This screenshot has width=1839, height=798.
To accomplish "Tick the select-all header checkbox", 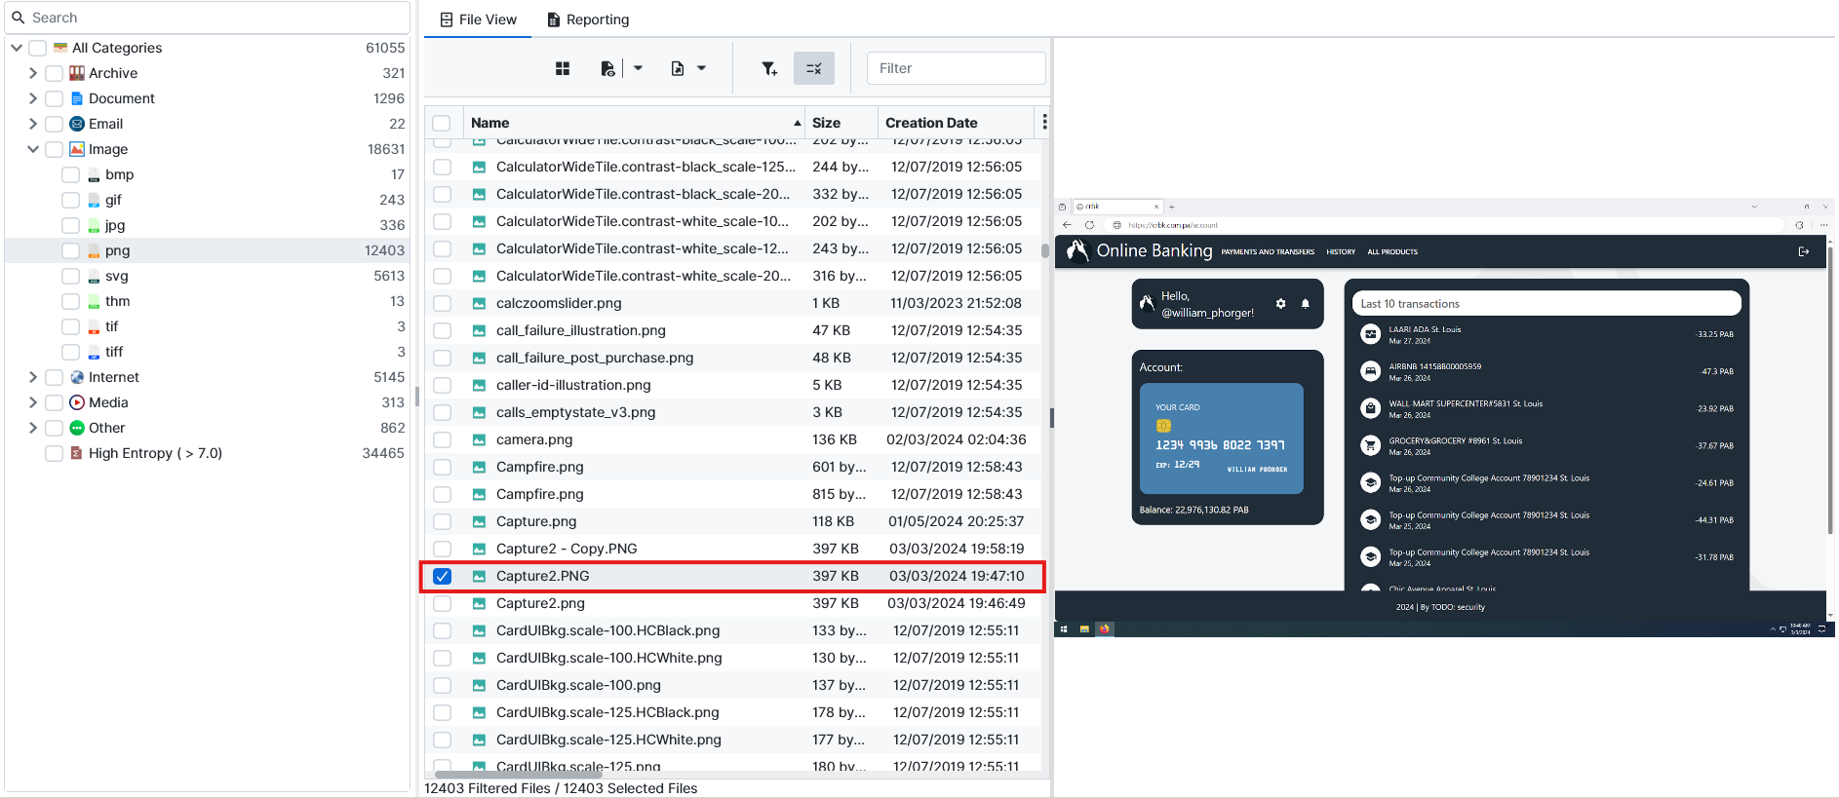I will point(442,123).
